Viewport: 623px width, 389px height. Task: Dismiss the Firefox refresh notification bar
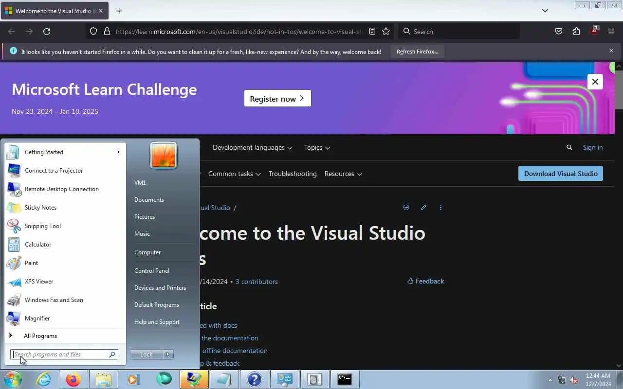611,51
